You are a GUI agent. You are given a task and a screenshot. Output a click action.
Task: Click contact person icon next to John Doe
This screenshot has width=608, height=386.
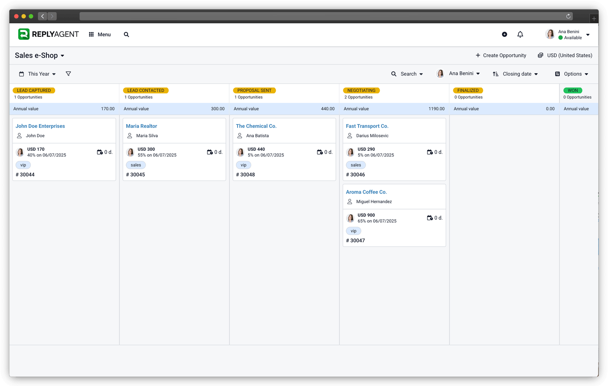19,135
